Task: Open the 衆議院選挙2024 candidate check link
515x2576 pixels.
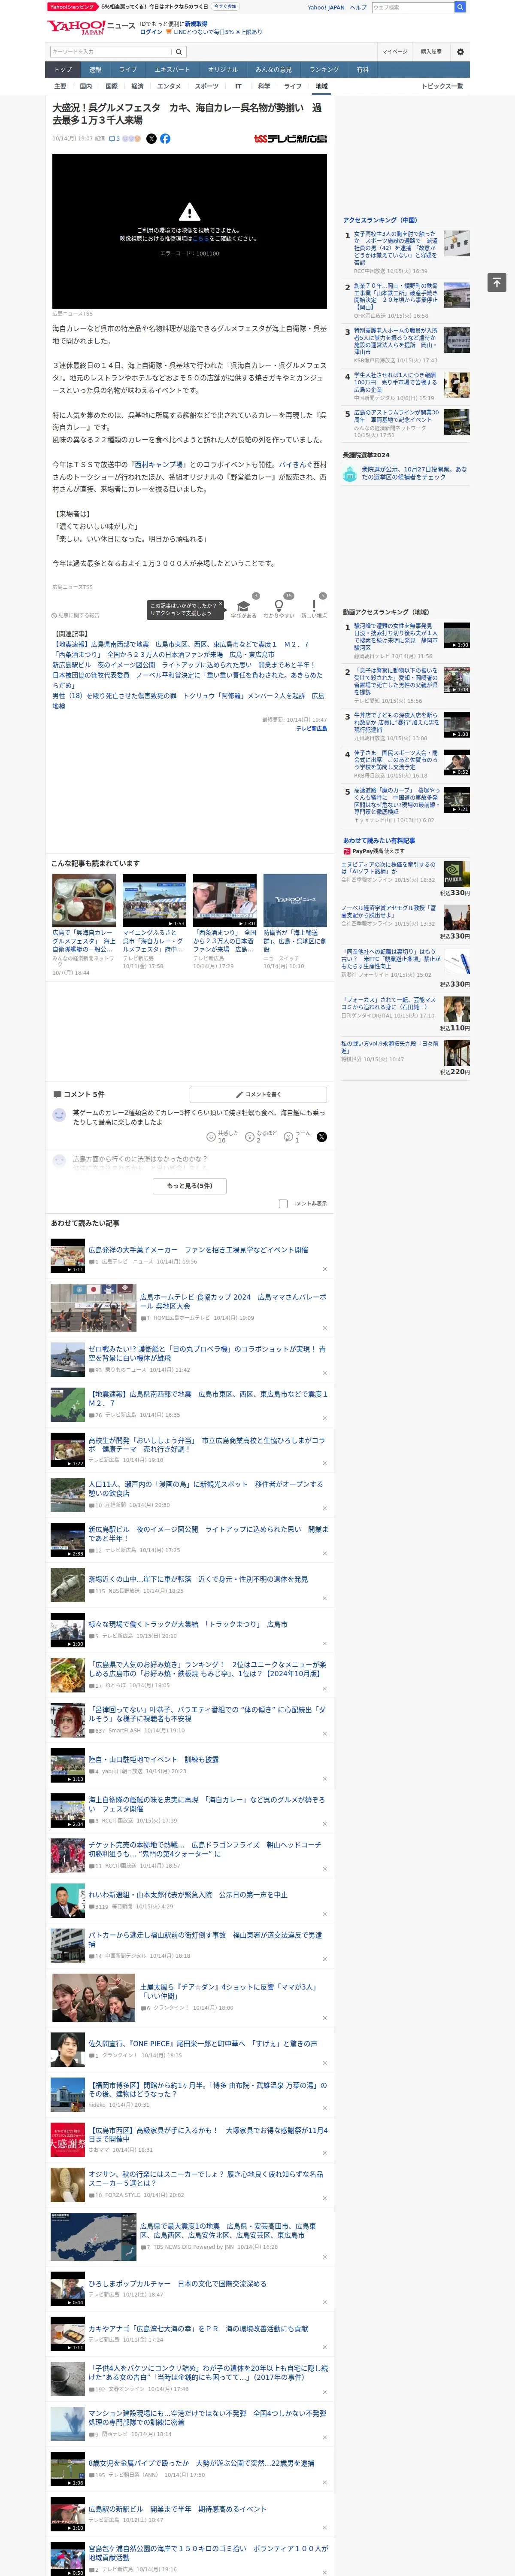Action: 414,473
